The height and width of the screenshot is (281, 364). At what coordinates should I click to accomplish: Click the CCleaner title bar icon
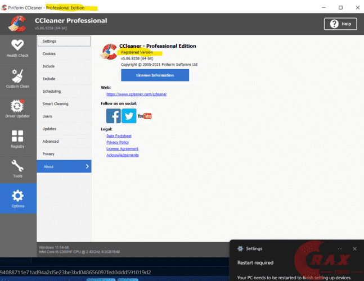[4, 8]
